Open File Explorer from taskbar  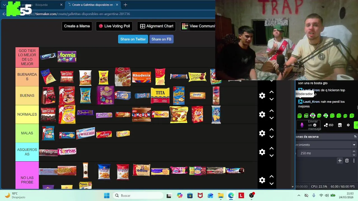point(220,195)
